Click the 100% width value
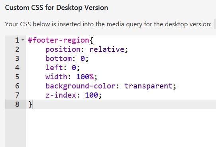 coord(85,76)
